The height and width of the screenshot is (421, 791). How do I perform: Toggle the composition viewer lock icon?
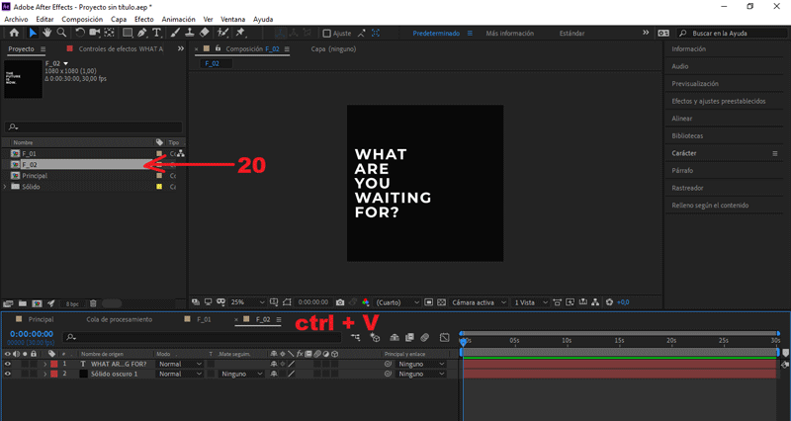[218, 48]
